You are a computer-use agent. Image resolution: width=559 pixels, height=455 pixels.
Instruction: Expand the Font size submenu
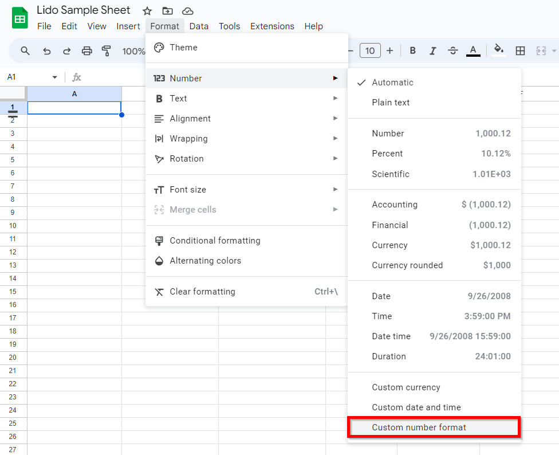tap(247, 189)
